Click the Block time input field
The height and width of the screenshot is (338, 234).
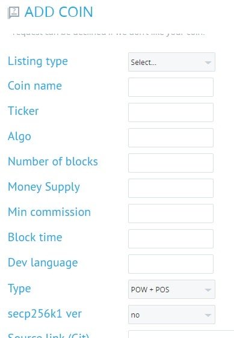171,239
